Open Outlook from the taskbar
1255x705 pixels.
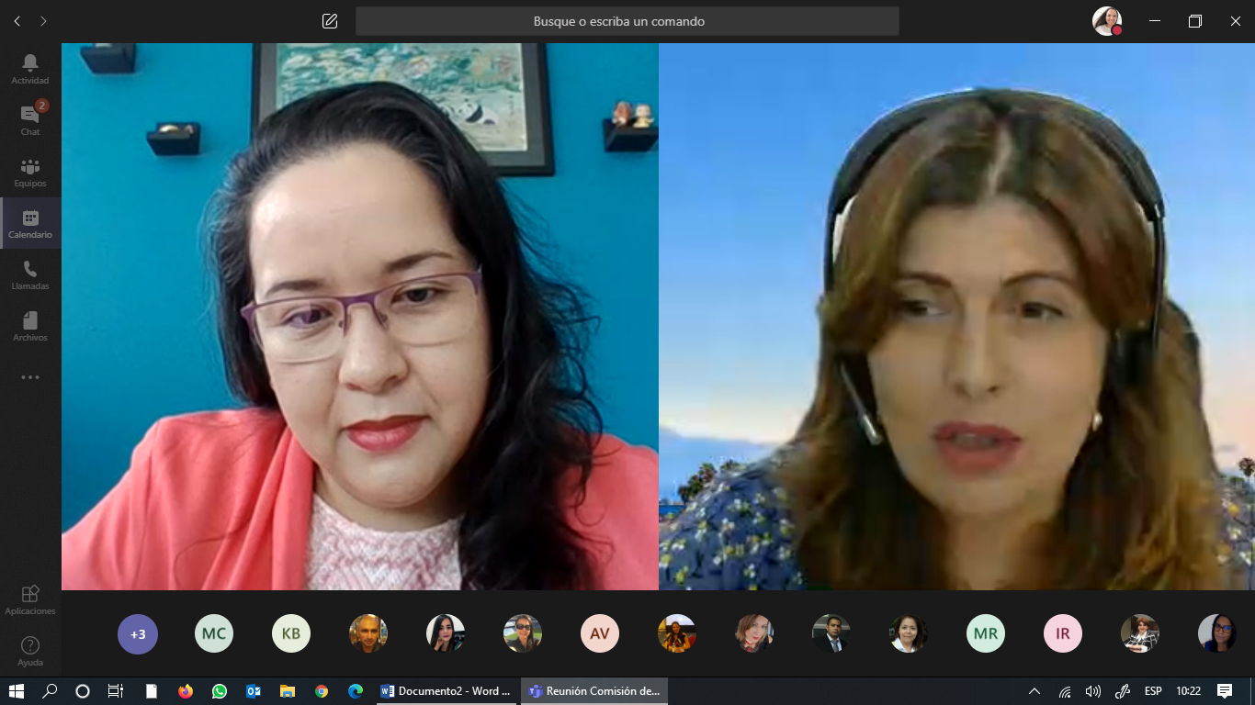253,691
